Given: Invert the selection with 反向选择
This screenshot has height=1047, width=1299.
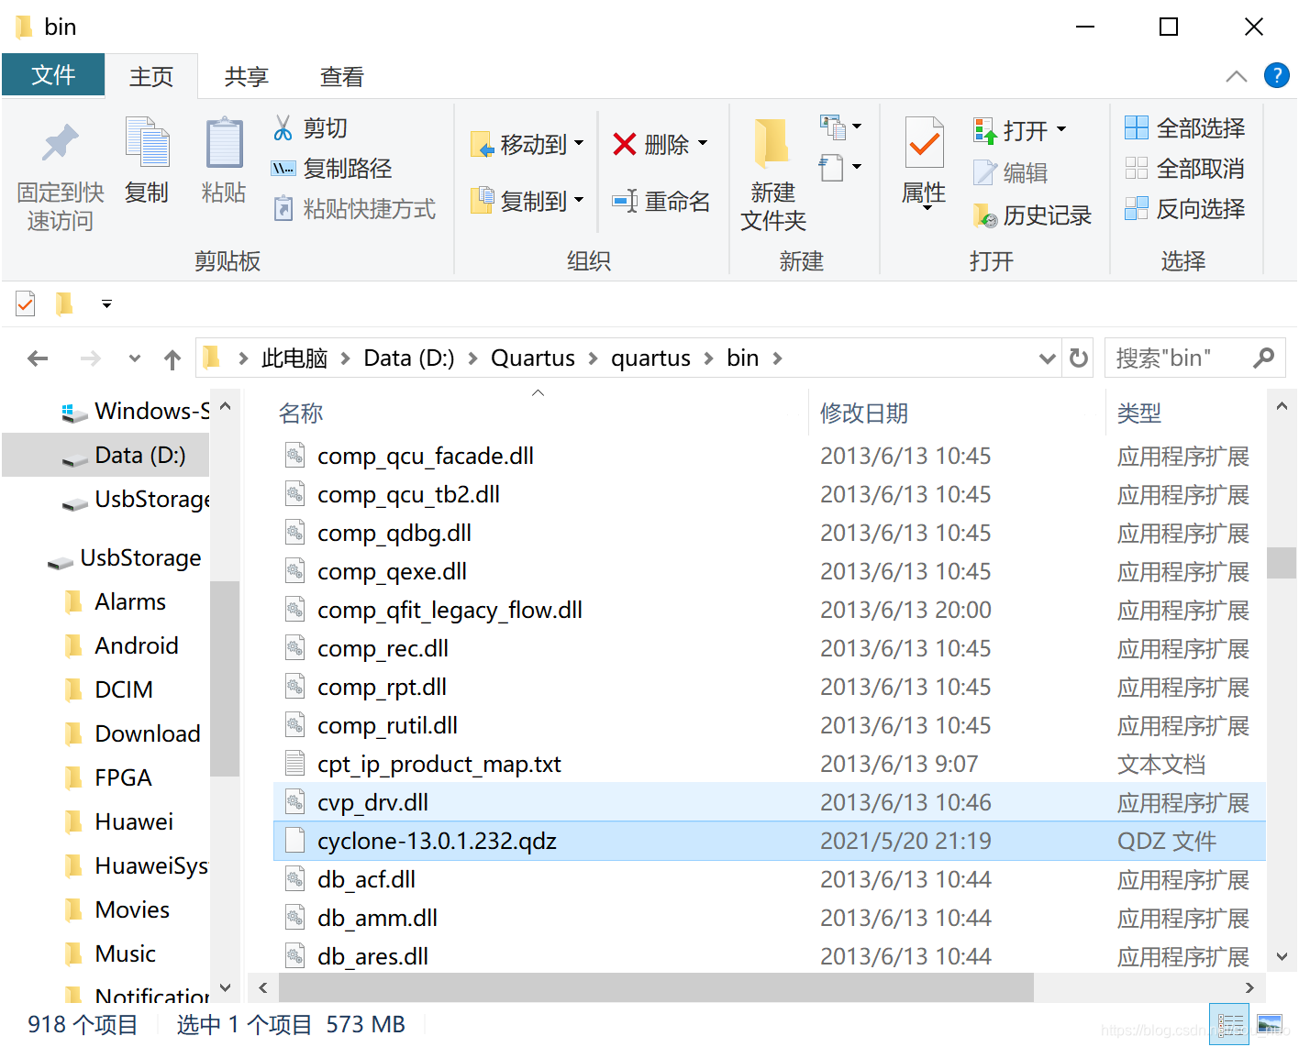Looking at the screenshot, I should pyautogui.click(x=1186, y=208).
